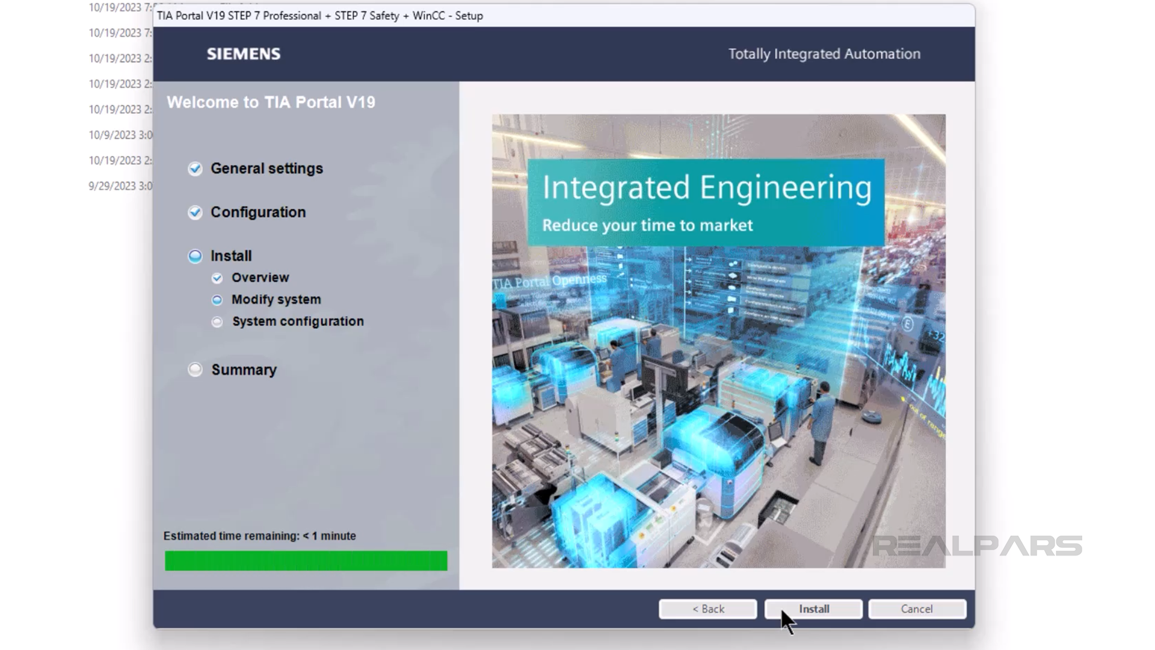Screen dimensions: 1155x650
Task: Click the Welcome to TIA Portal V19 heading
Action: (x=271, y=102)
